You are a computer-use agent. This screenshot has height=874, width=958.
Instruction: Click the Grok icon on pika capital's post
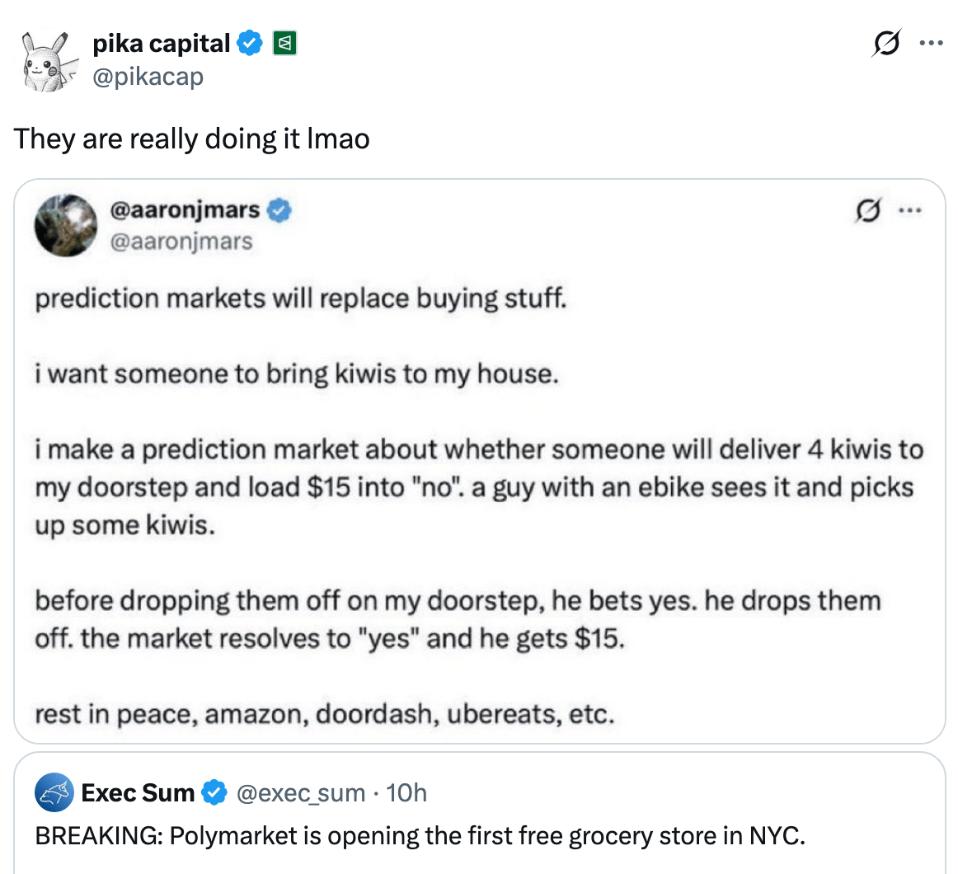point(886,43)
